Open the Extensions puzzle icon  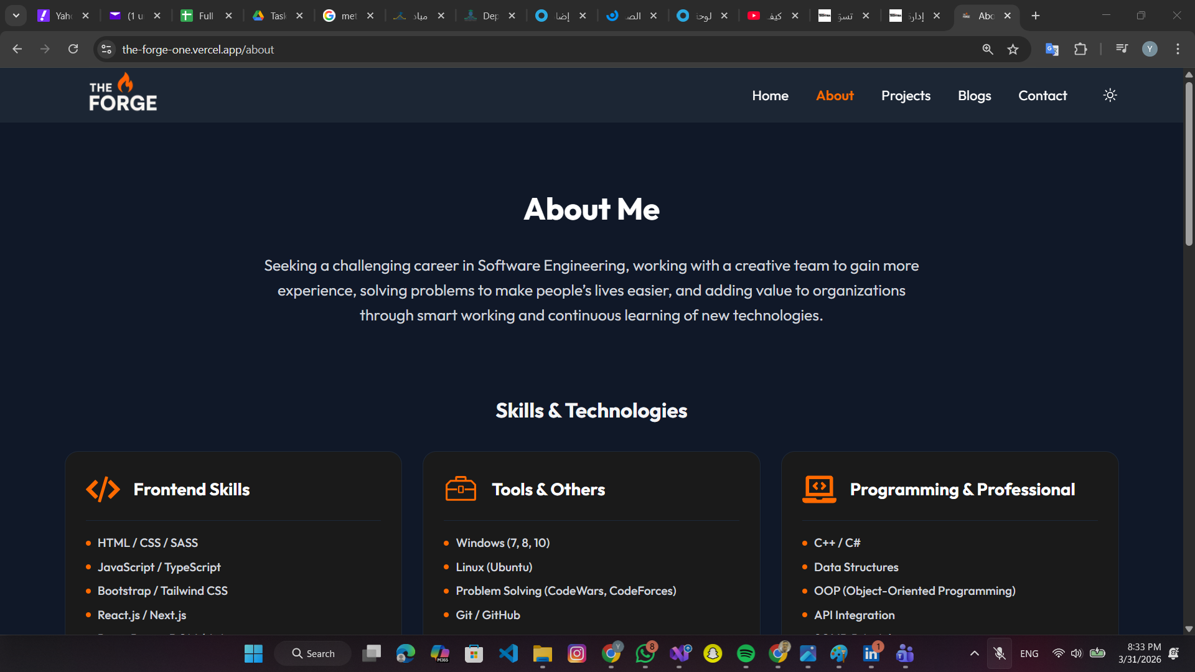(1080, 49)
